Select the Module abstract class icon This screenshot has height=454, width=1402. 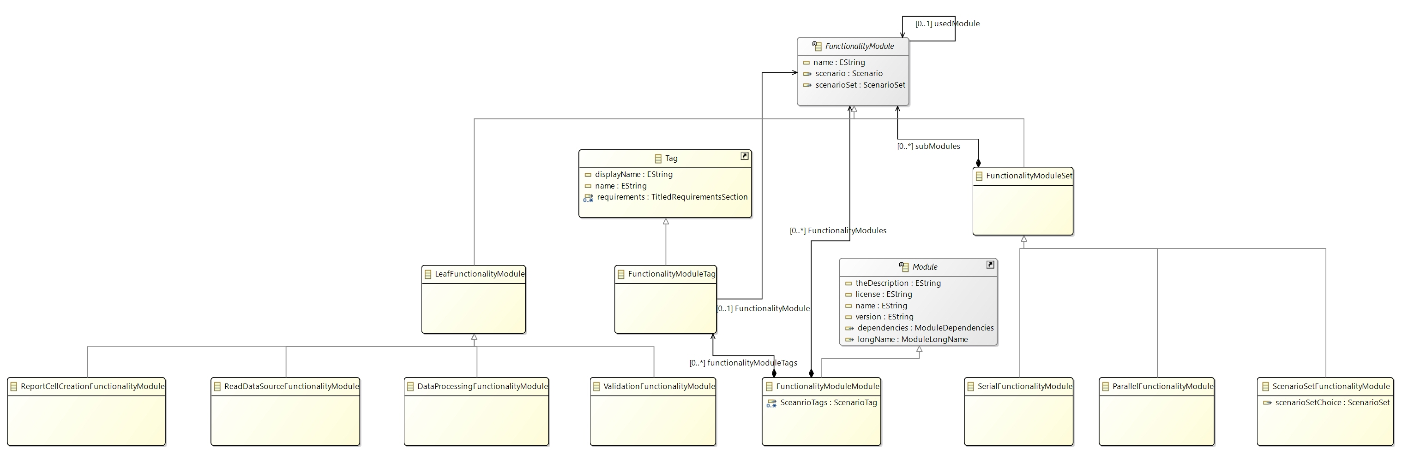[904, 267]
